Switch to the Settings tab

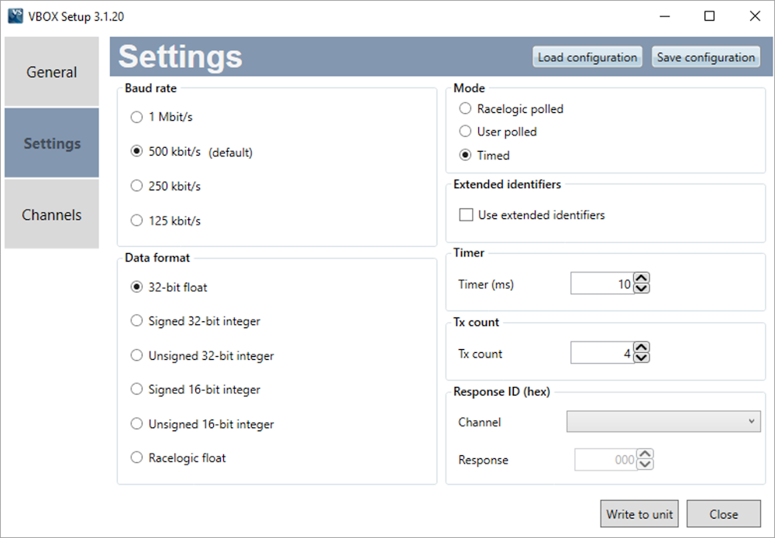[52, 143]
